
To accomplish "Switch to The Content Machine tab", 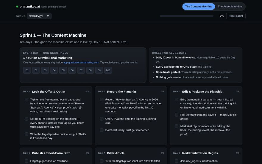I will (x=199, y=7).
